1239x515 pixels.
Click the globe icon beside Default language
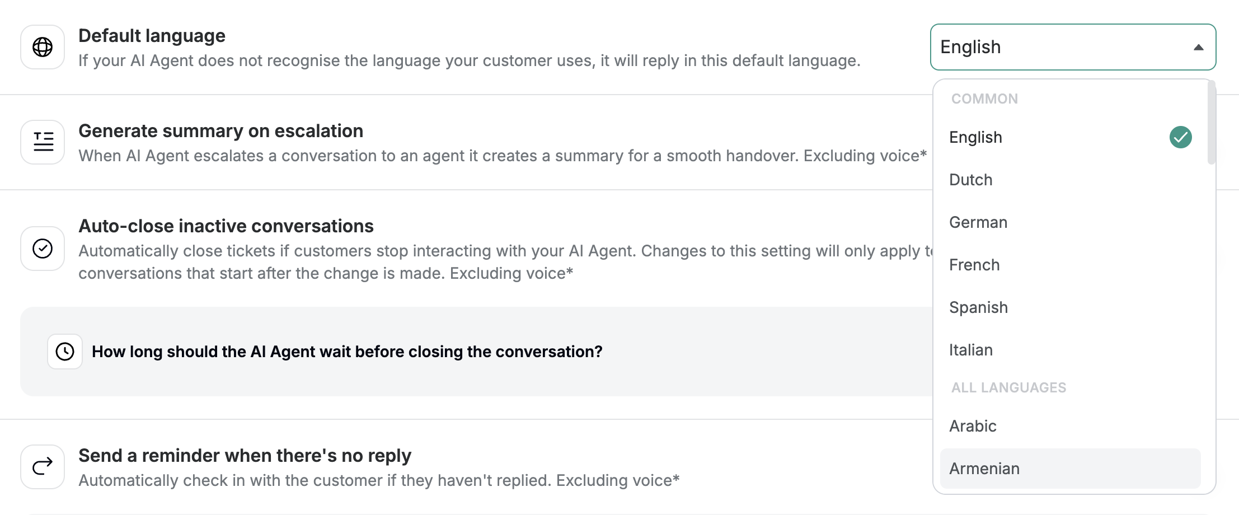[43, 47]
